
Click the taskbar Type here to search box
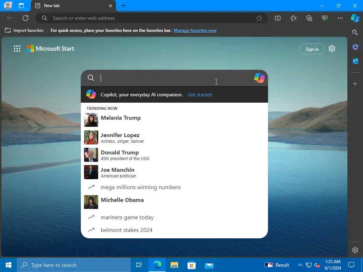(74, 265)
